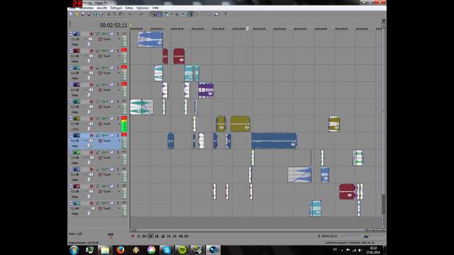Open Touch automation dropdown on track 6
This screenshot has height=255, width=454.
[x=119, y=124]
